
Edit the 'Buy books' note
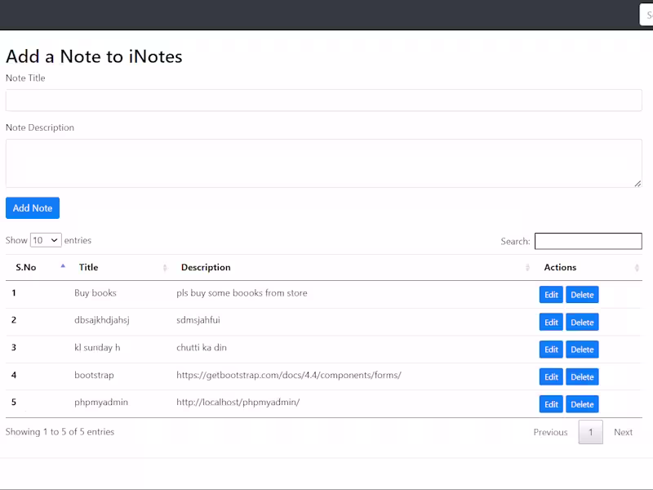click(x=551, y=295)
